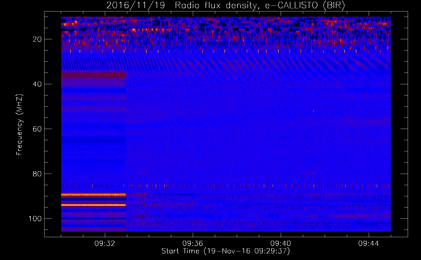Screen dimensions: 421x260
Task: Click the 'Start Time (19-Nov-16 09:29:37)' label
Action: (x=226, y=251)
